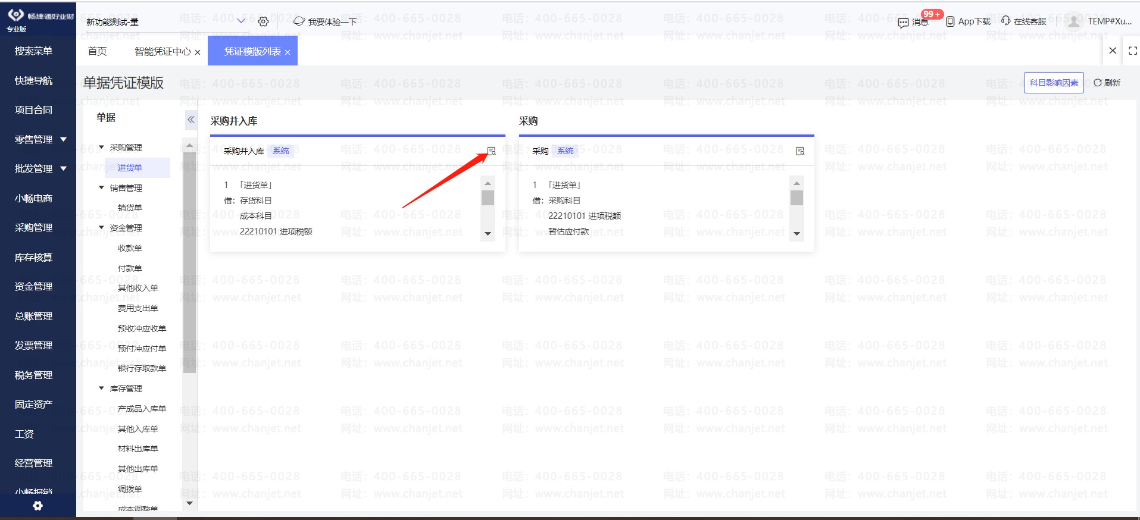
Task: Close the 智能凭证中心 tab
Action: [198, 52]
